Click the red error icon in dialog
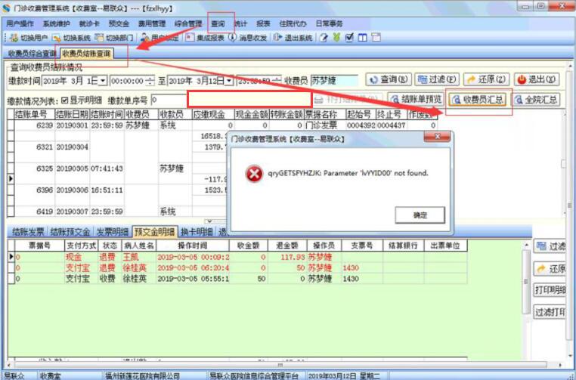This screenshot has height=380, width=576. [x=254, y=174]
